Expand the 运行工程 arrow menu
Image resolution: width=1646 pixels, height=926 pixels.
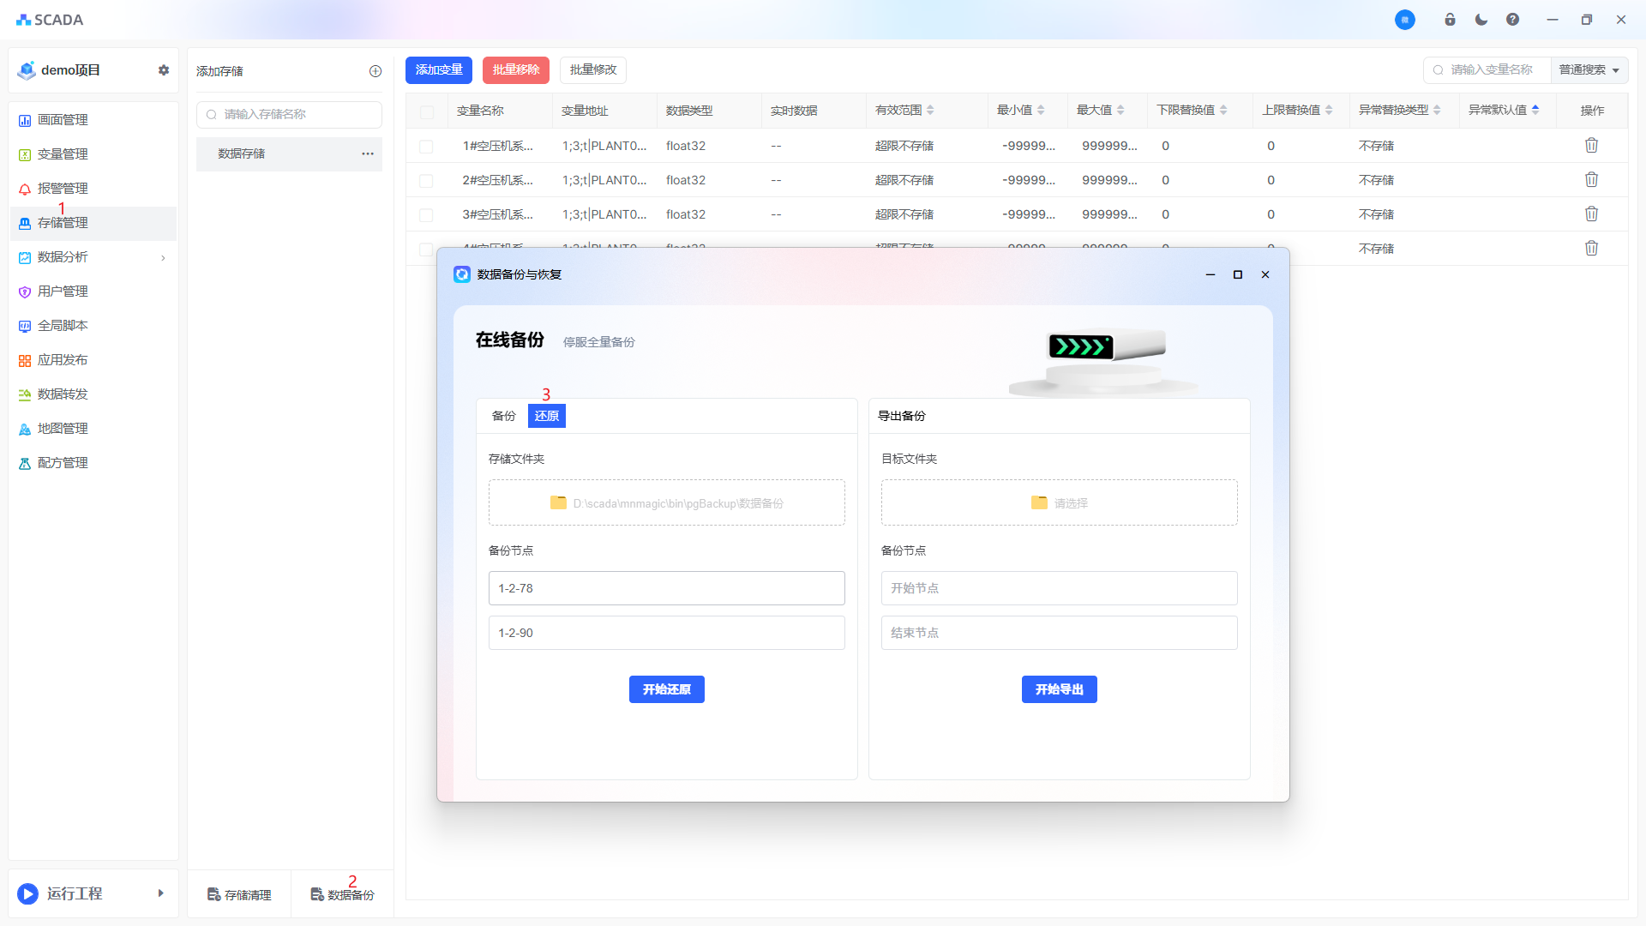click(x=160, y=893)
